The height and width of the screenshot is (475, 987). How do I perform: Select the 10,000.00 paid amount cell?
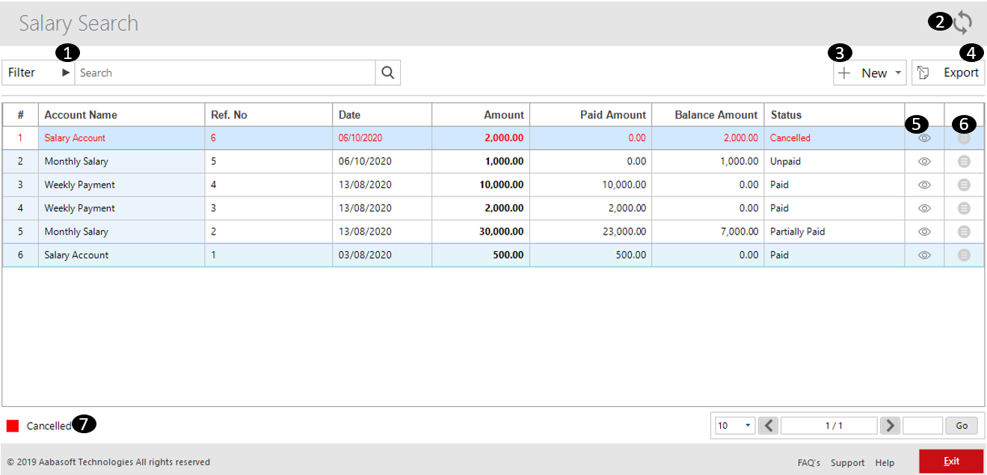[591, 184]
